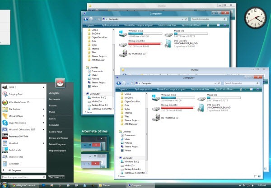271x188 pixels.
Task: Select ObjectDock Plus folder in the front window navigation pane
Action: 131,101
